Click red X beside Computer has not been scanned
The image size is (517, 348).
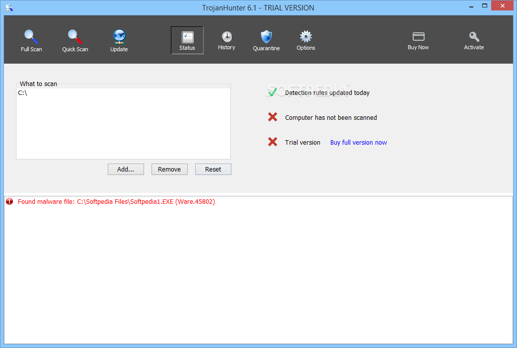click(x=272, y=117)
